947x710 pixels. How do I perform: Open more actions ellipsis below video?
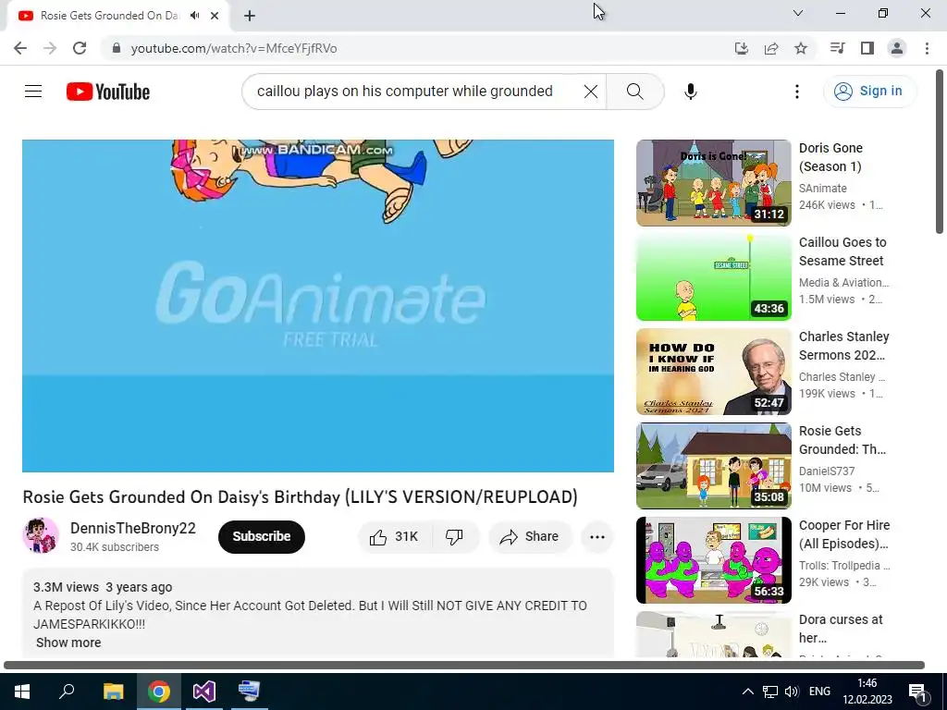[596, 537]
